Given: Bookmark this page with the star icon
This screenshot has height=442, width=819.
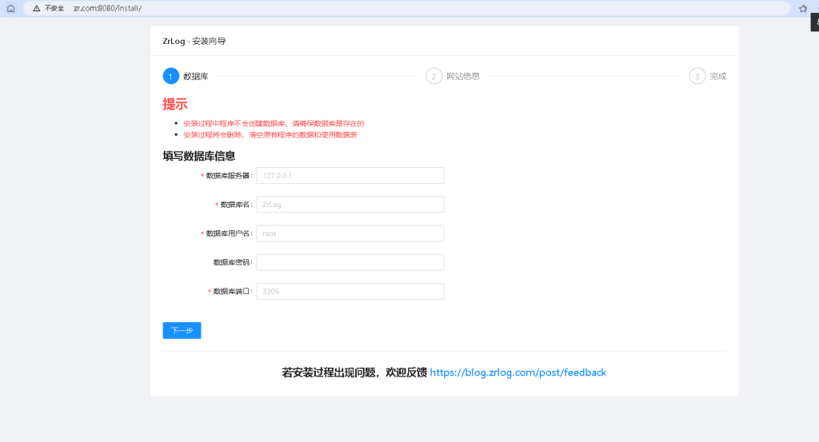Looking at the screenshot, I should pyautogui.click(x=802, y=8).
